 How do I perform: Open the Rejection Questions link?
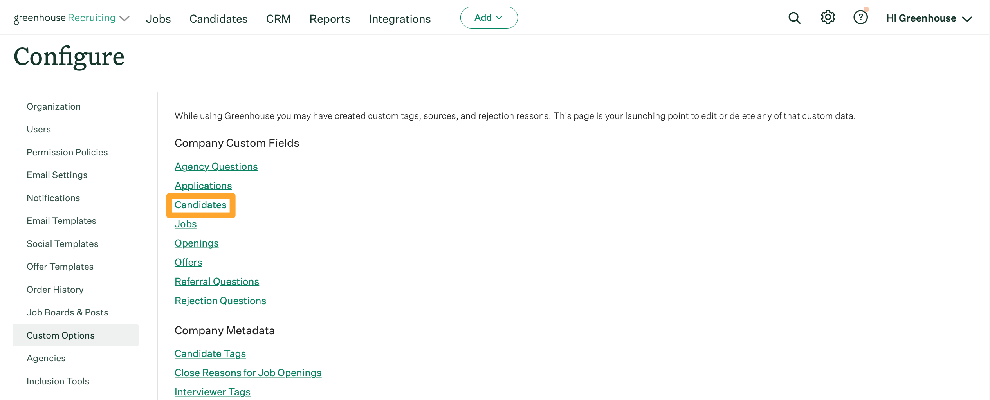[220, 301]
